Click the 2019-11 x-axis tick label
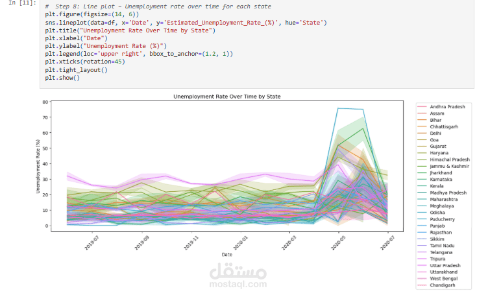Screen dimensions: 477x295 click(191, 242)
